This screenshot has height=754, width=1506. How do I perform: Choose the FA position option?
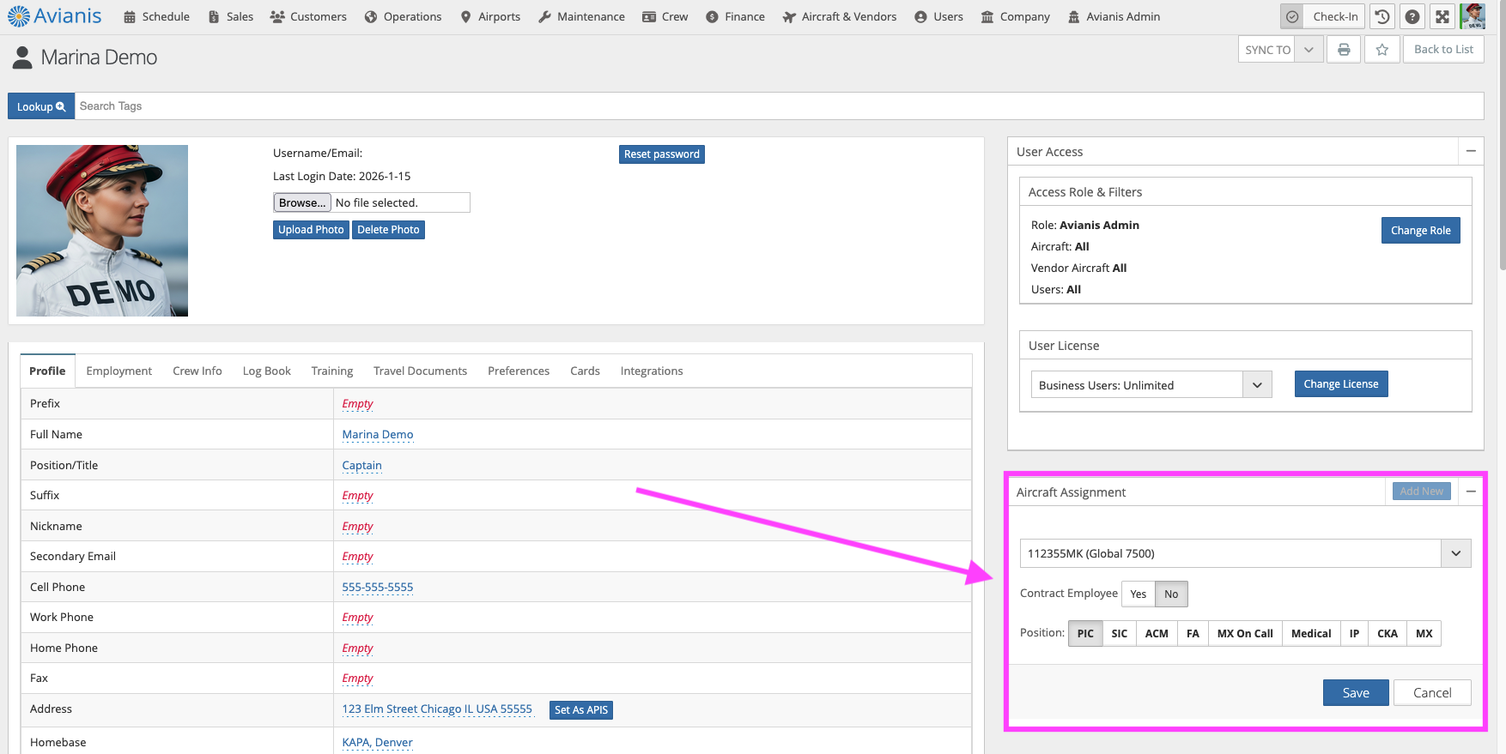[x=1193, y=634]
